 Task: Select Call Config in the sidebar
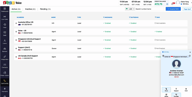coord(5,82)
